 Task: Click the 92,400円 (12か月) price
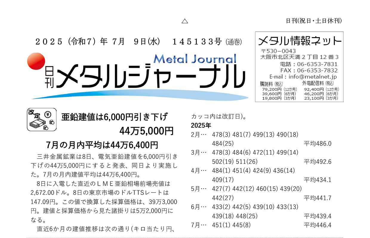(321, 89)
